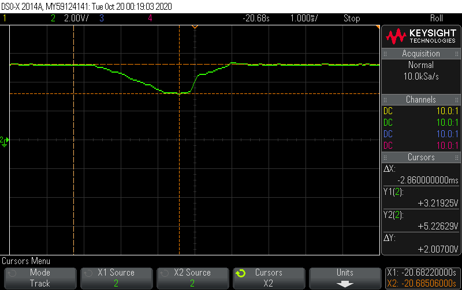Click the Roll mode label
The image size is (462, 290).
437,18
